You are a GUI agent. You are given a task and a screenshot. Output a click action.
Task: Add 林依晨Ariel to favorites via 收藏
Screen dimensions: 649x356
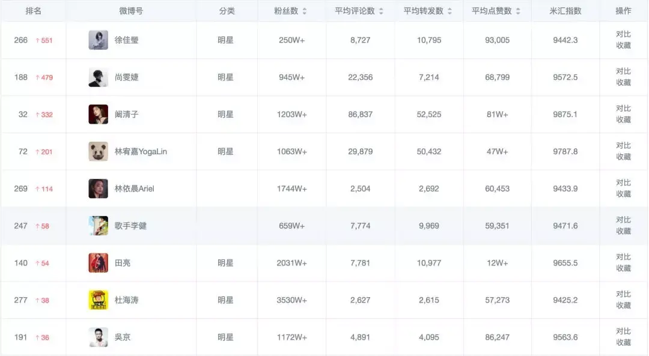tap(623, 194)
